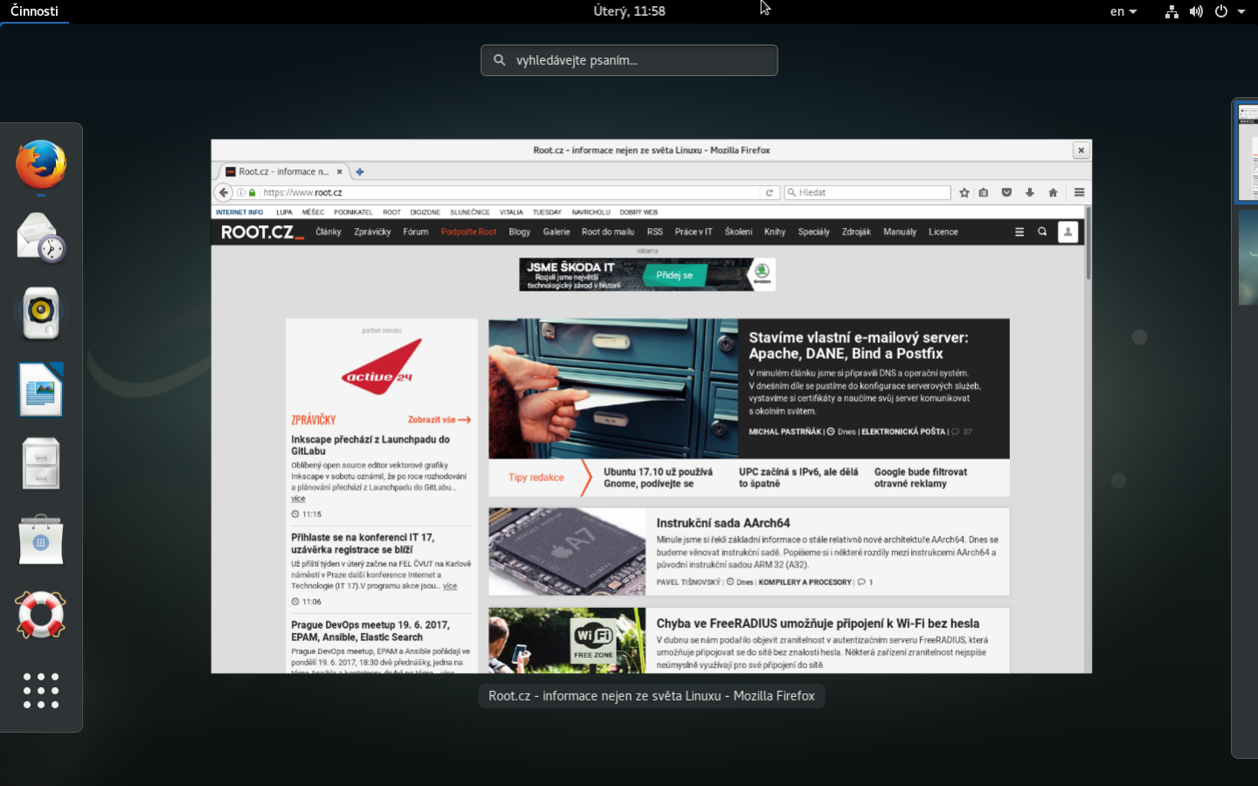Go to Firefox home page icon
This screenshot has height=786, width=1258.
tap(1053, 192)
